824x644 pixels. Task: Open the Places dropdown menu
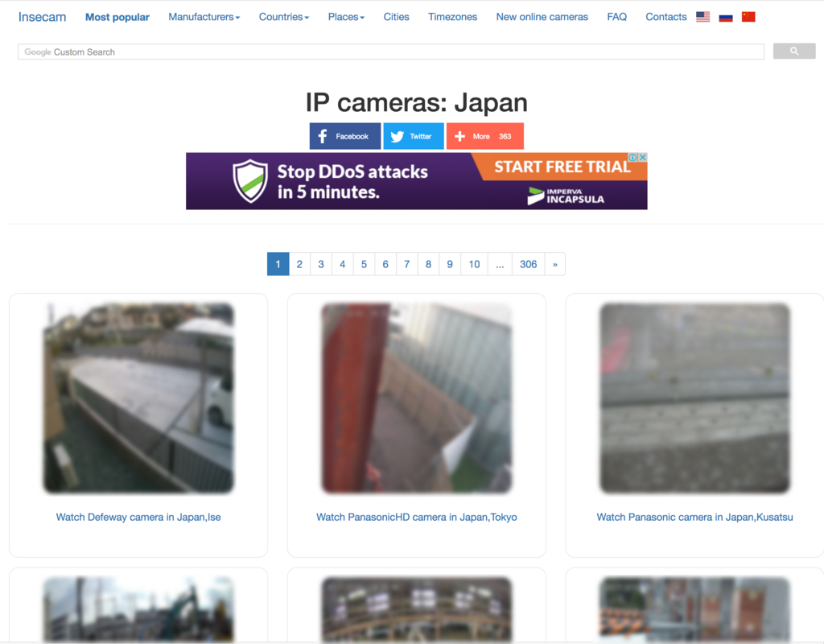[x=346, y=17]
